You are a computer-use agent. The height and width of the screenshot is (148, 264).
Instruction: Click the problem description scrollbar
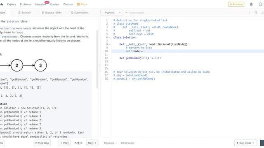pos(97,59)
